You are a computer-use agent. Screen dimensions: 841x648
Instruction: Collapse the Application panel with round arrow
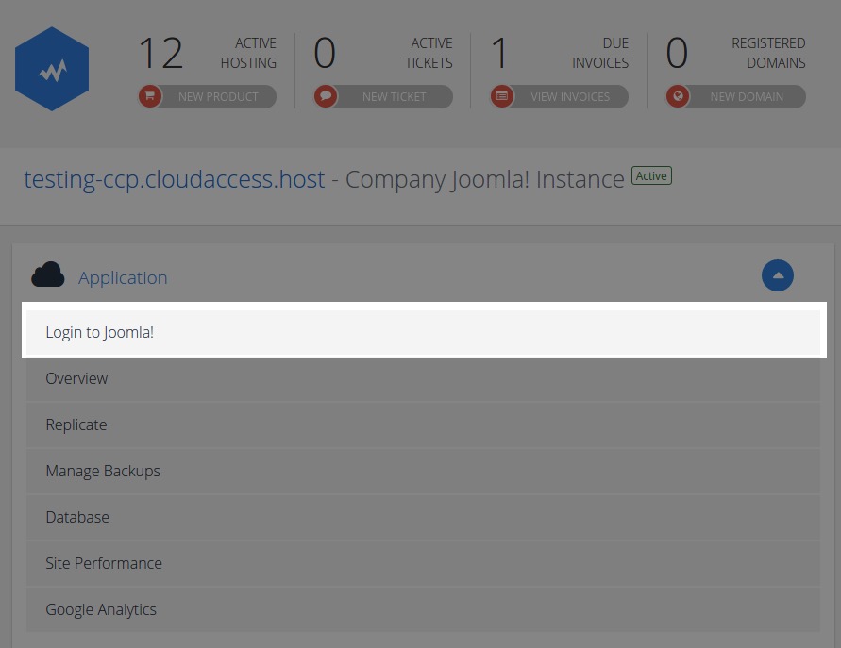click(x=777, y=275)
